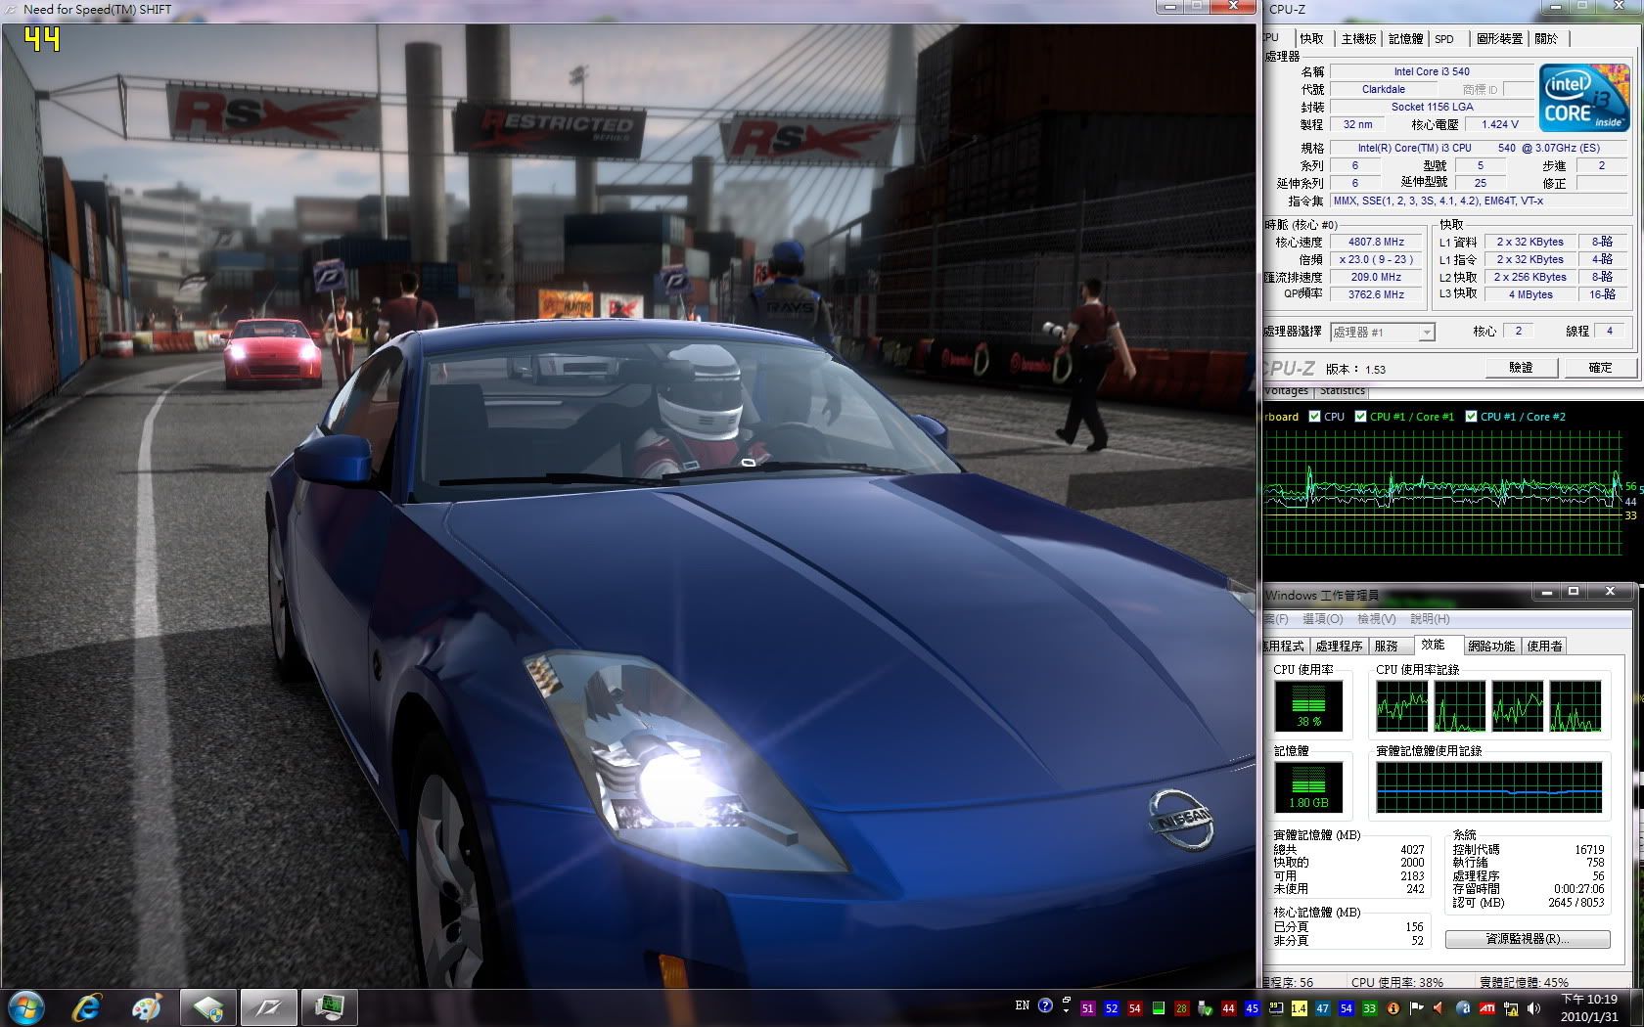Open the 檢視(V) menu in Task Manager

[x=1376, y=619]
